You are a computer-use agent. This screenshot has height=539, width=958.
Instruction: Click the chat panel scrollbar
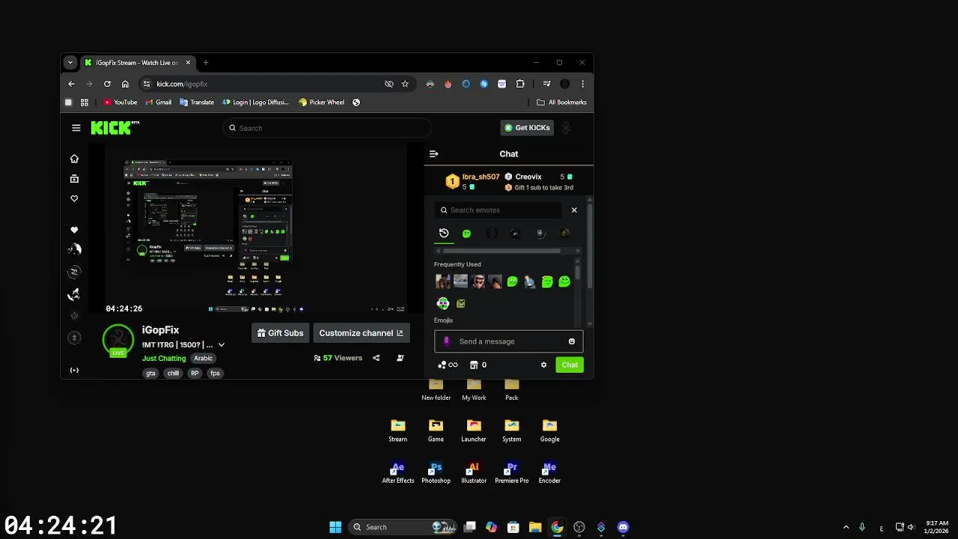(590, 246)
